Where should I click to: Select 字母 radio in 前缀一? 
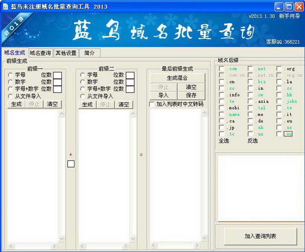(x=10, y=75)
